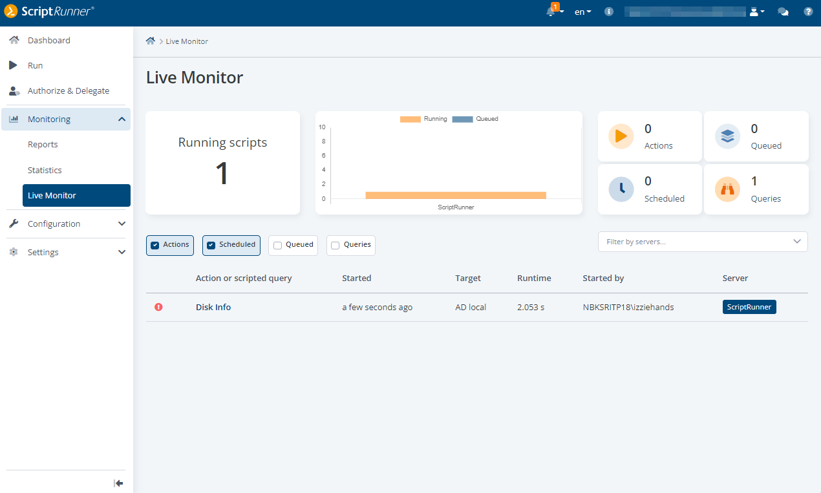Toggle the Actions filter checkbox

[x=155, y=246]
